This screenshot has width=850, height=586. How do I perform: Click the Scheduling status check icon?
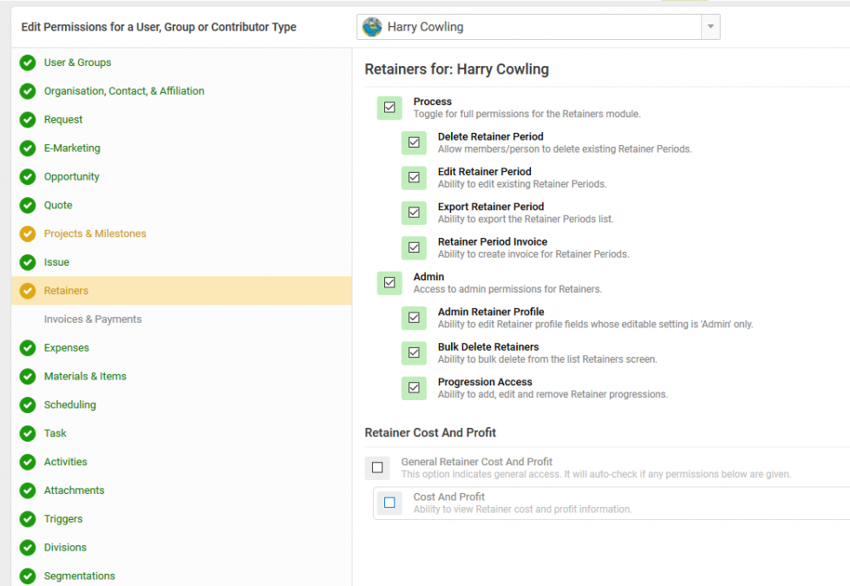click(28, 405)
